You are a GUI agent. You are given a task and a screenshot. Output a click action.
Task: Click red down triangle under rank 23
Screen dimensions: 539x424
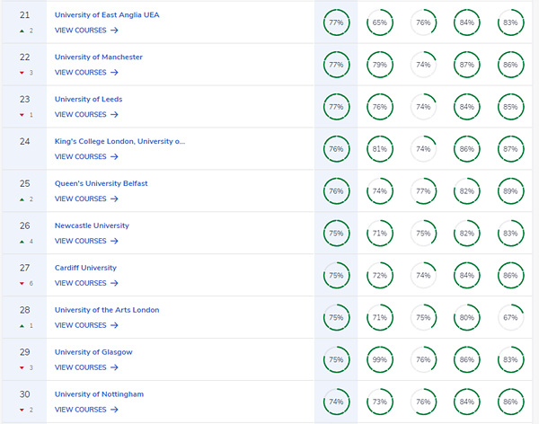(x=22, y=115)
